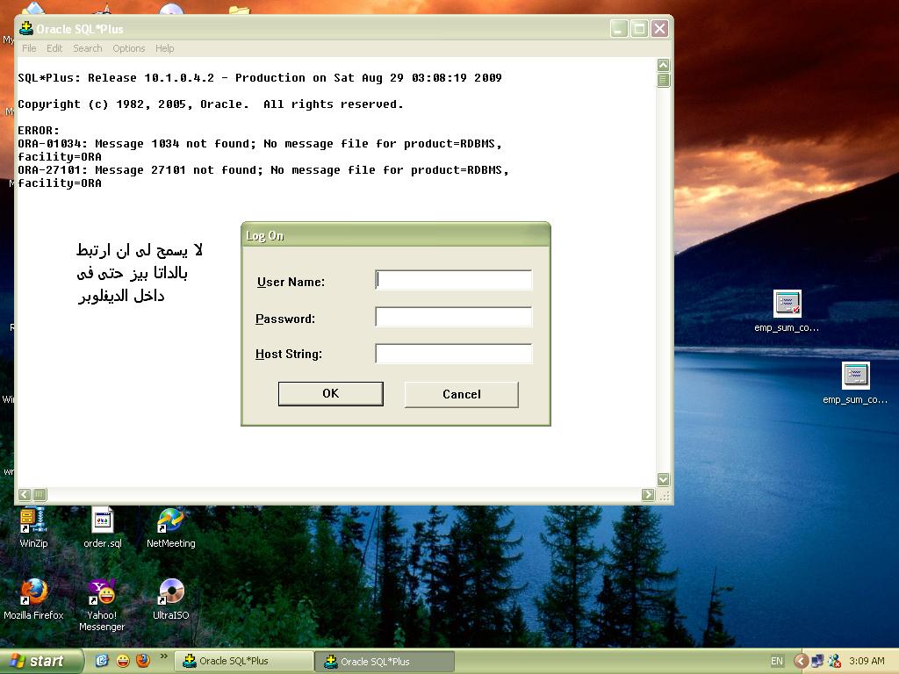Launch the NetMeeting desktop shortcut
This screenshot has width=899, height=674.
[x=170, y=522]
